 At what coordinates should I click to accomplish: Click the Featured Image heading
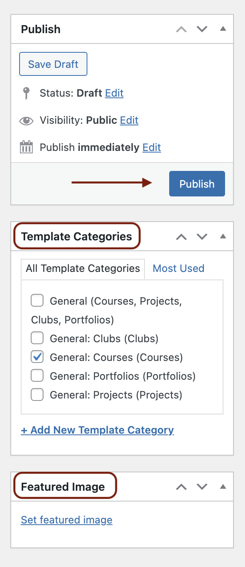click(x=63, y=487)
